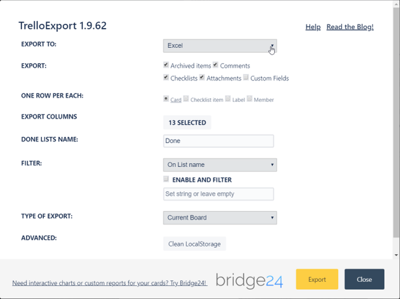400x299 pixels.
Task: Select Card row option
Action: pyautogui.click(x=166, y=99)
